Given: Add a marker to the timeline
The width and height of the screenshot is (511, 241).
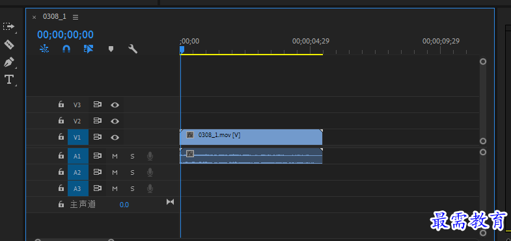Looking at the screenshot, I should tap(111, 49).
